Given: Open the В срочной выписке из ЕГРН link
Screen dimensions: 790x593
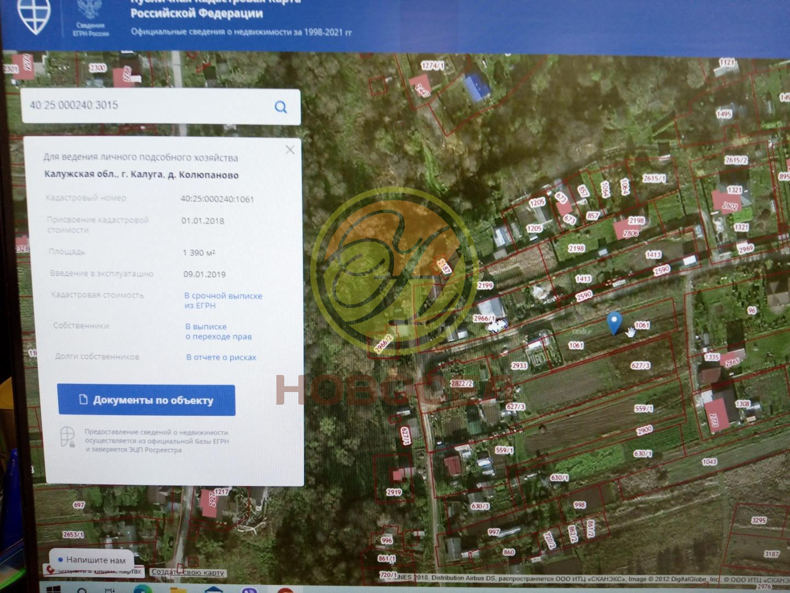Looking at the screenshot, I should [223, 300].
